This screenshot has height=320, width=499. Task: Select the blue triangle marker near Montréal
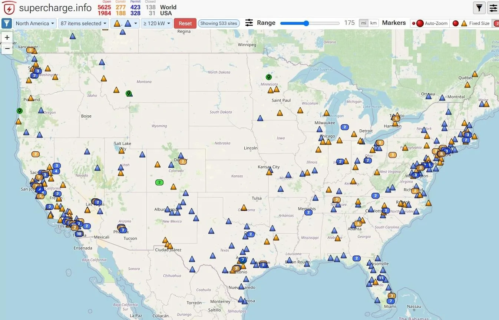point(442,98)
